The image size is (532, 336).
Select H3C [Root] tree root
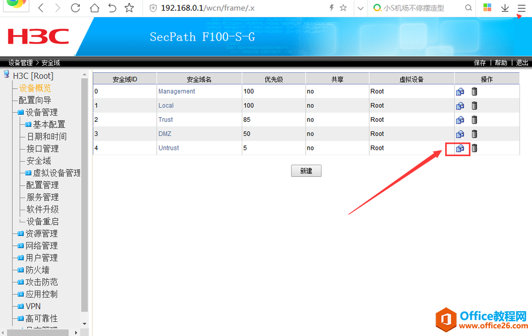(33, 76)
